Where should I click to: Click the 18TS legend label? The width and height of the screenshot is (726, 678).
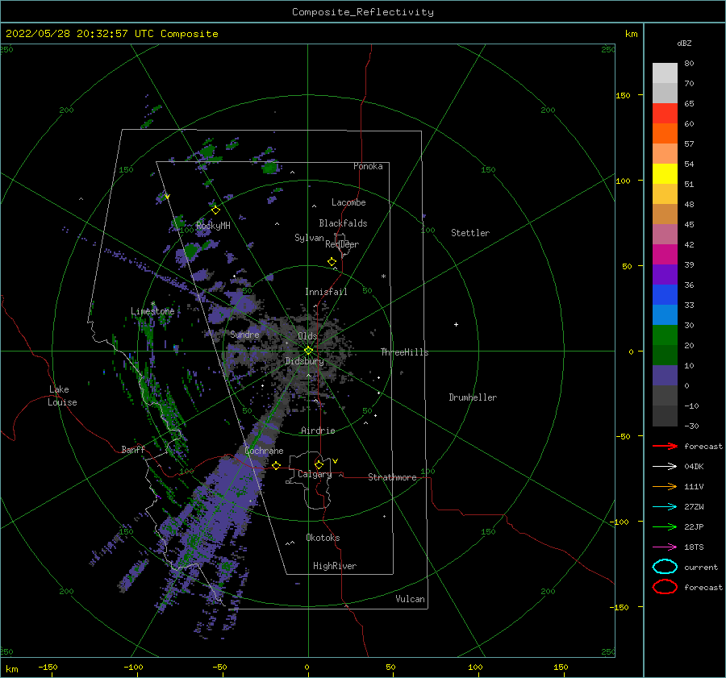click(694, 547)
